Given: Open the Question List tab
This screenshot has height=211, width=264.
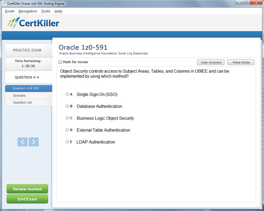Looking at the screenshot, I should pyautogui.click(x=28, y=103).
